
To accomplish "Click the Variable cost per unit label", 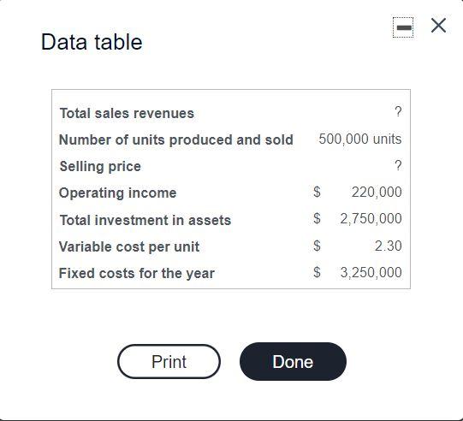I will (129, 246).
